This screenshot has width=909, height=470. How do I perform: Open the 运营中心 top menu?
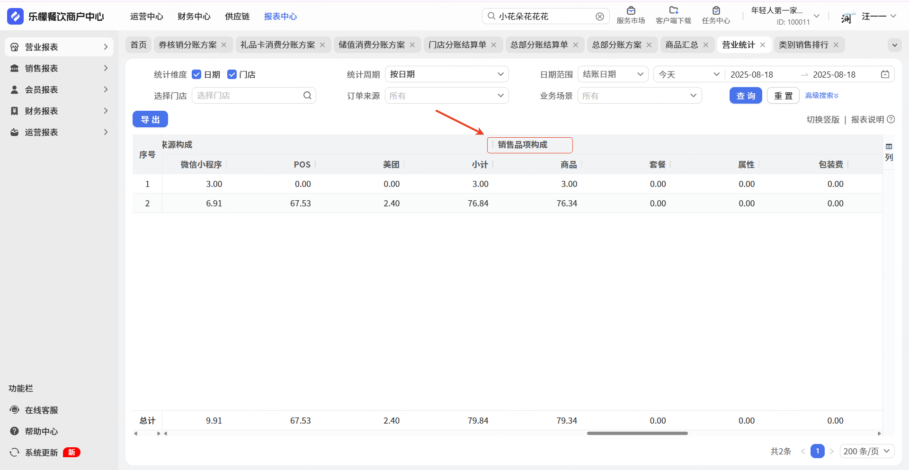[x=147, y=17]
